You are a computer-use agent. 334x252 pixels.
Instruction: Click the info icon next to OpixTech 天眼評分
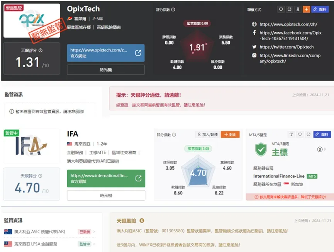[41, 50]
